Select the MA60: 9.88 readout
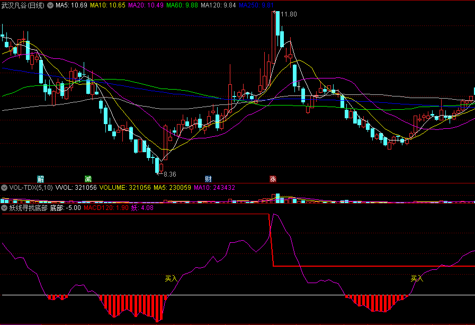The image size is (475, 325). [x=182, y=5]
